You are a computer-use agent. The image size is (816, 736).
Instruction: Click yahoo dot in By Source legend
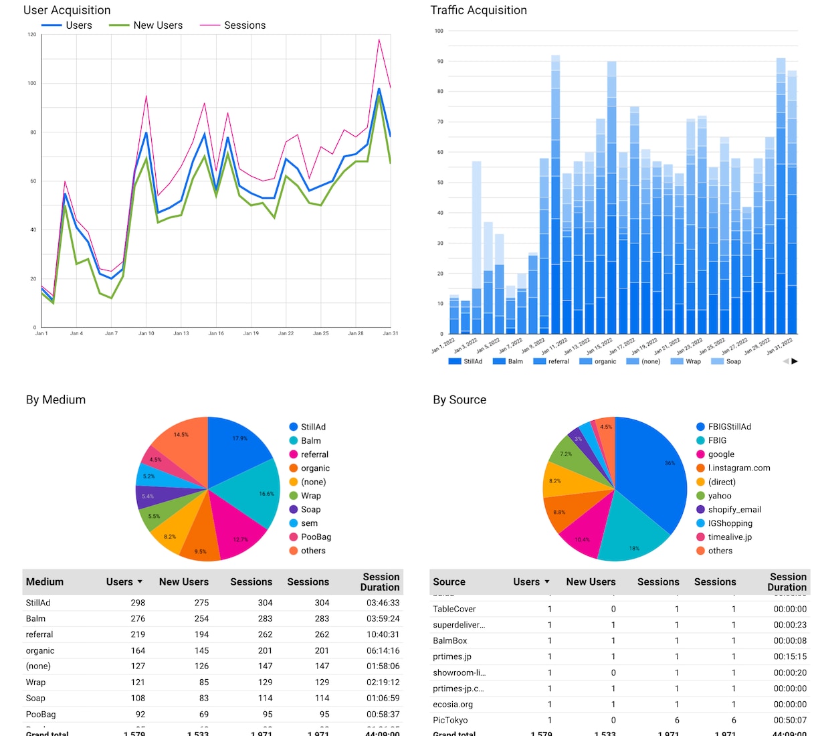[700, 496]
